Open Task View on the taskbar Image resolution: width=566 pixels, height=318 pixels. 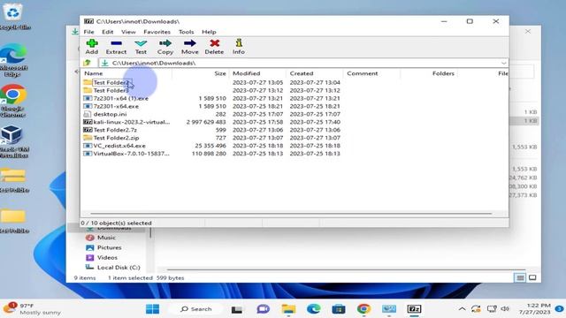[x=237, y=309]
